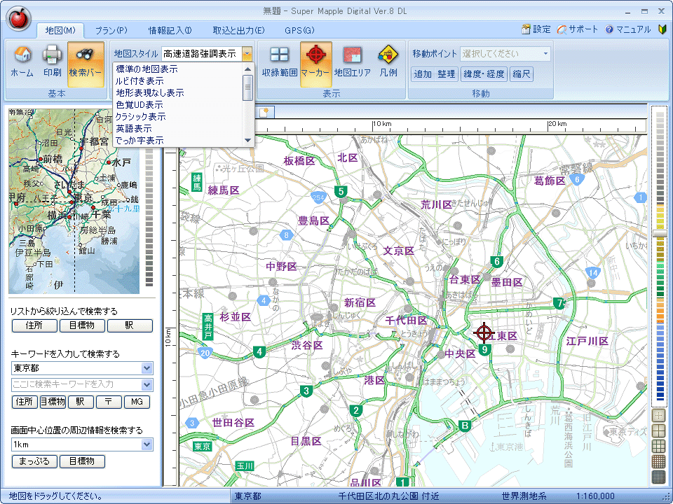Choose 地形表現なし表示 from style list
This screenshot has width=673, height=504.
point(177,93)
